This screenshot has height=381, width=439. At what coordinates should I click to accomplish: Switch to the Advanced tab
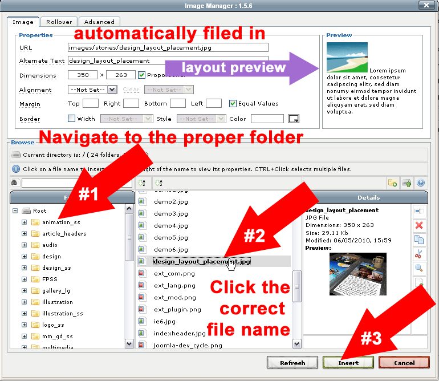[x=99, y=22]
